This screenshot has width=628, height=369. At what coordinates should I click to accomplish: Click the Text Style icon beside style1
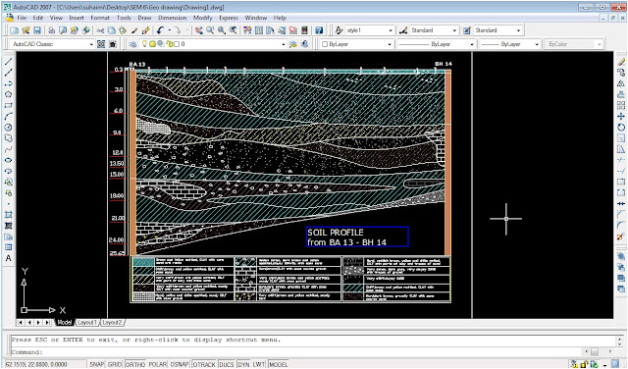(340, 30)
